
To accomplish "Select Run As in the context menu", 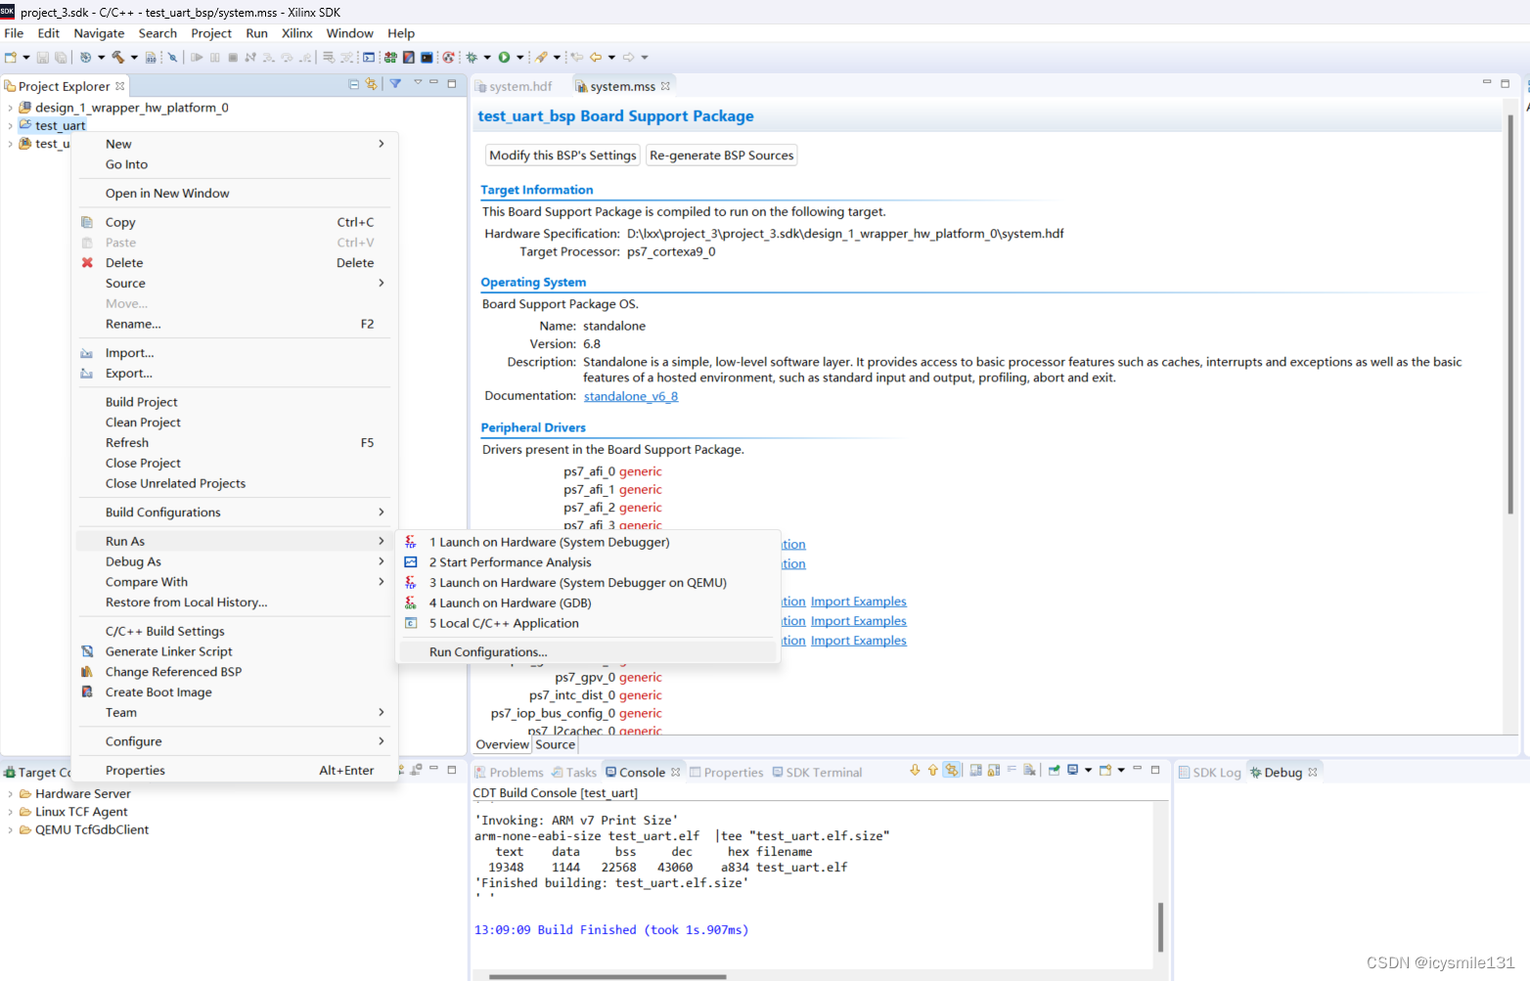I will (235, 541).
